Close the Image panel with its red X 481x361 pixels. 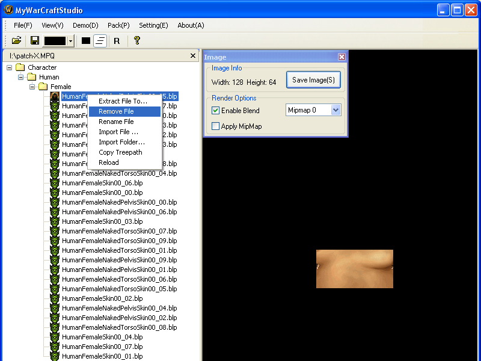click(342, 57)
